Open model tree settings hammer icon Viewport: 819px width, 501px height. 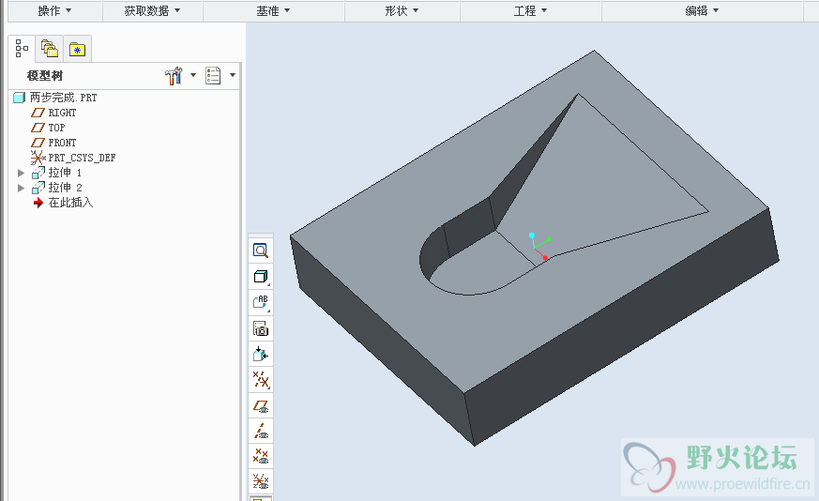pos(174,76)
